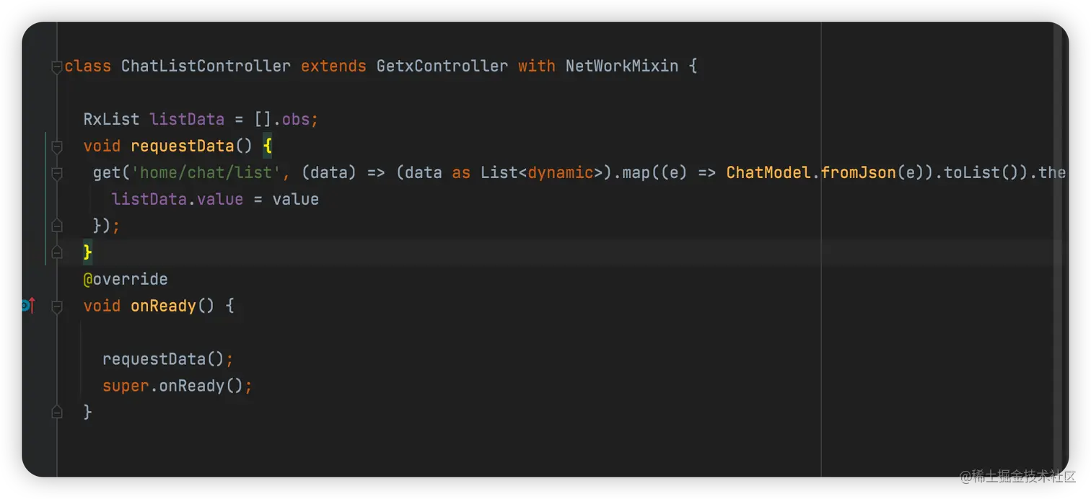Click the @override annotation
Screen dimensions: 1091x499
click(126, 279)
